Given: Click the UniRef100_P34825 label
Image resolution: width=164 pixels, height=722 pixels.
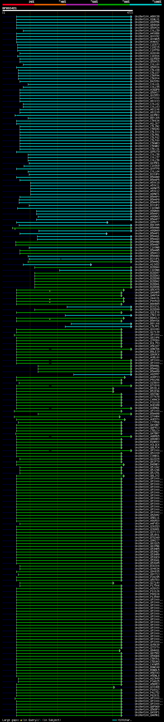Looking at the screenshot, I should point(147,681).
